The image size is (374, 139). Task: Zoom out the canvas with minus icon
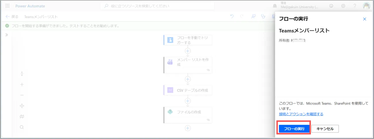(22, 95)
